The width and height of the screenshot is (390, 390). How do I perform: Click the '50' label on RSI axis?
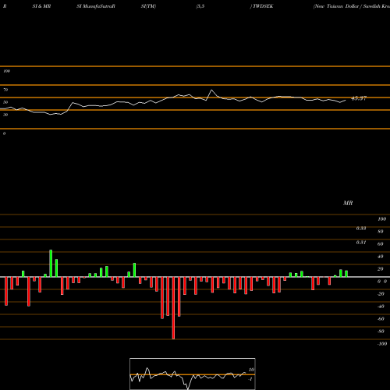[x=5, y=102]
